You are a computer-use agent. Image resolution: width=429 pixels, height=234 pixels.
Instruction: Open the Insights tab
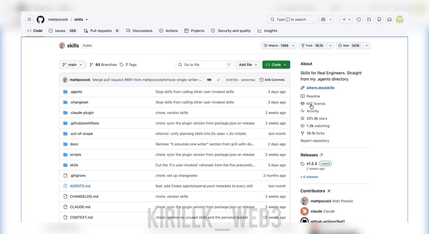pos(267,31)
